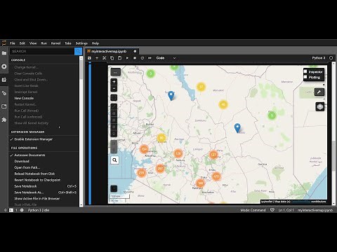Open the Help menu
337x252 pixels.
[x=95, y=43]
